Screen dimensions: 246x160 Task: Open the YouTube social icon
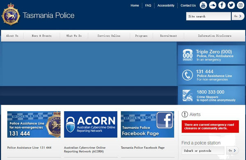tap(203, 5)
